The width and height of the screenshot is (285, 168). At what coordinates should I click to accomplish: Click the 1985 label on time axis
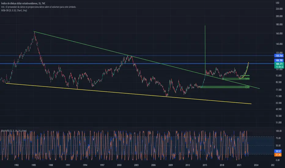(x=34, y=165)
